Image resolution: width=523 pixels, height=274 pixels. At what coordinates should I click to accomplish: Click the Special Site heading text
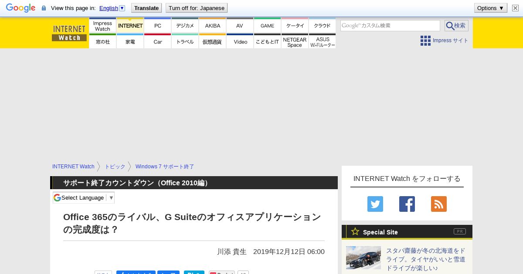point(380,232)
